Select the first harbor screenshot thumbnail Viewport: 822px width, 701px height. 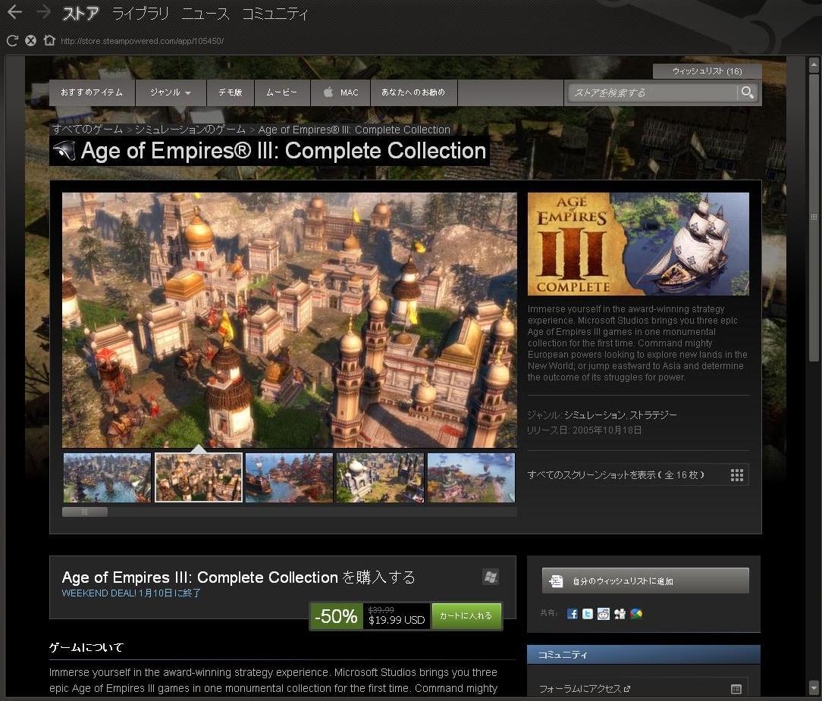click(107, 477)
